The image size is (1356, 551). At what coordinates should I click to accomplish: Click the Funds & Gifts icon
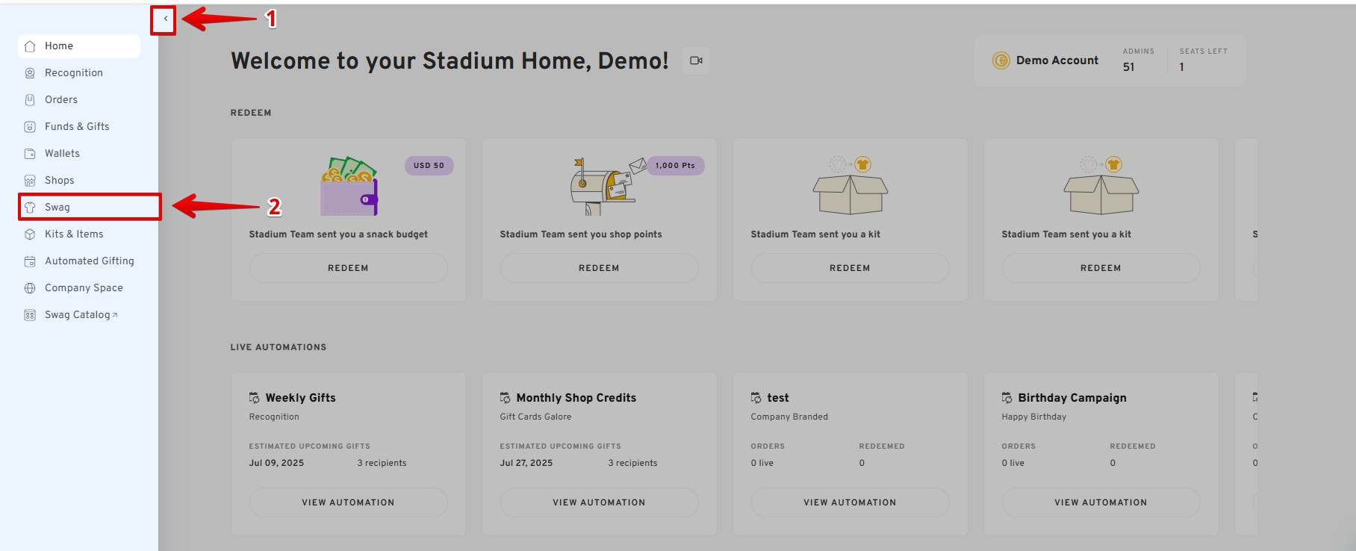(30, 127)
